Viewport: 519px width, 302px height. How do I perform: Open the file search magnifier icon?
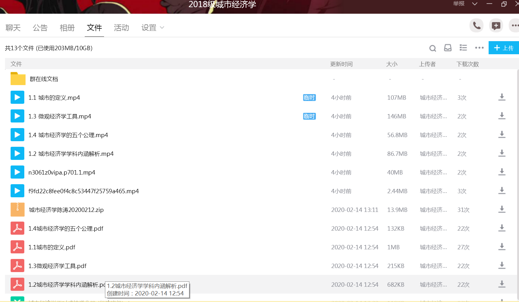tap(432, 48)
